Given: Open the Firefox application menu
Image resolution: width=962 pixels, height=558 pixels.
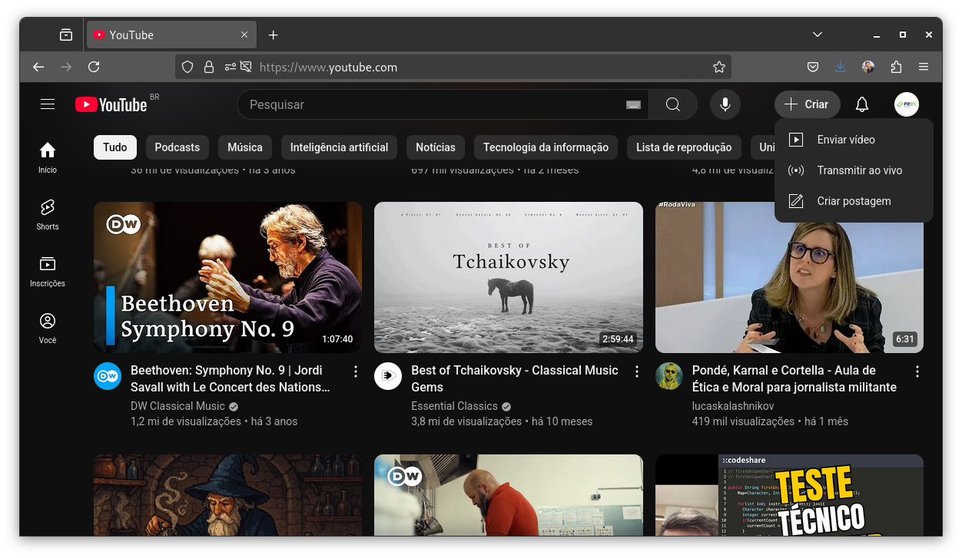Looking at the screenshot, I should 924,67.
